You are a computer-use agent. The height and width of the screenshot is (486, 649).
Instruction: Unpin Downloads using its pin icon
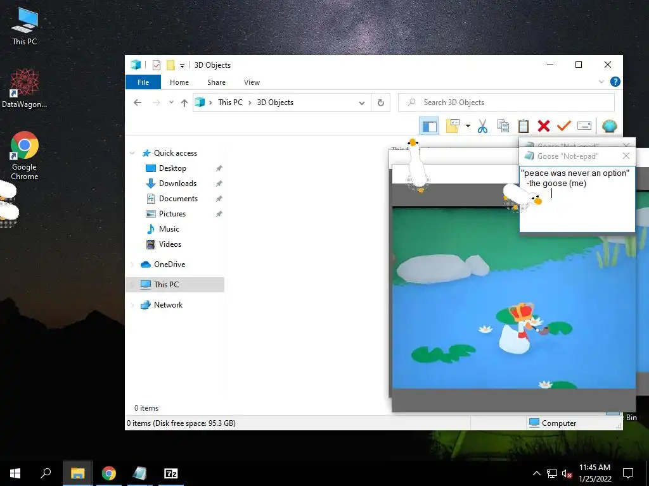(x=219, y=184)
